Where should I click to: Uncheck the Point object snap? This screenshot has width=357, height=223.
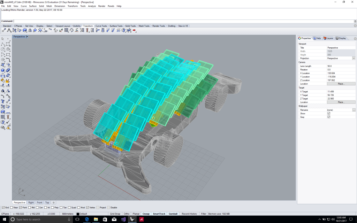pos(21,208)
